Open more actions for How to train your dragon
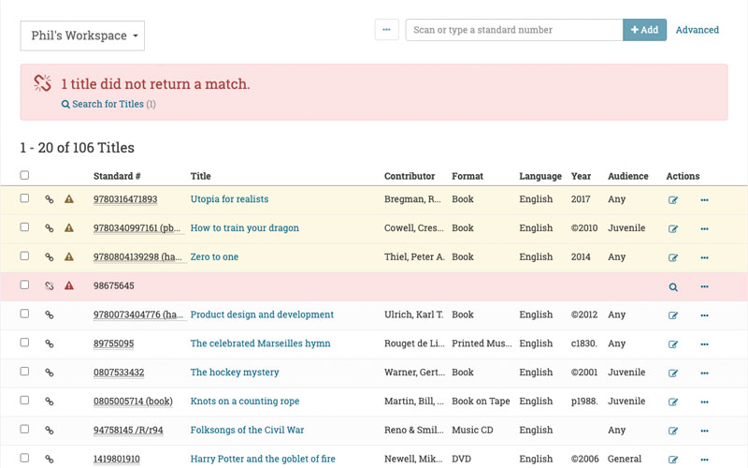Viewport: 748px width, 468px height. (x=705, y=228)
